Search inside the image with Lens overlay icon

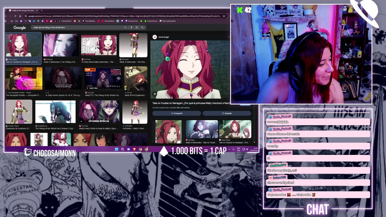point(155,94)
